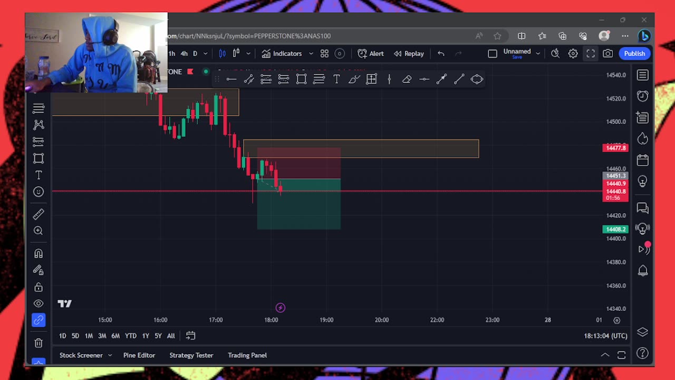
Task: Set the range to 6M
Action: pos(115,336)
